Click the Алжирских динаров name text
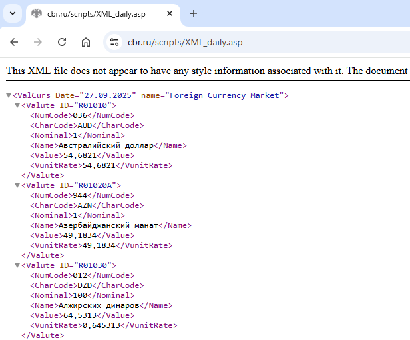The image size is (410, 340). [99, 305]
